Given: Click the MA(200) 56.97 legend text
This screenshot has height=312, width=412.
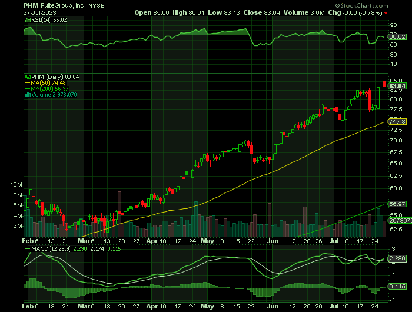Looking at the screenshot, I should tap(49, 88).
